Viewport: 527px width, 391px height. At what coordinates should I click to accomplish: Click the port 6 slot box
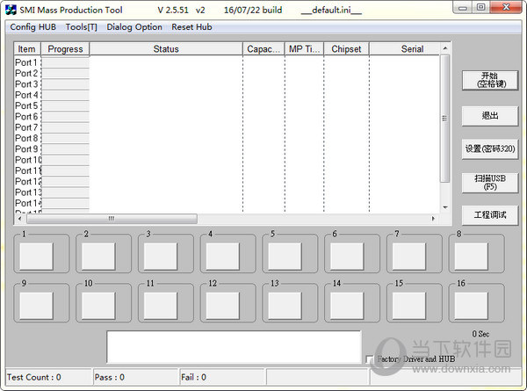(x=347, y=257)
